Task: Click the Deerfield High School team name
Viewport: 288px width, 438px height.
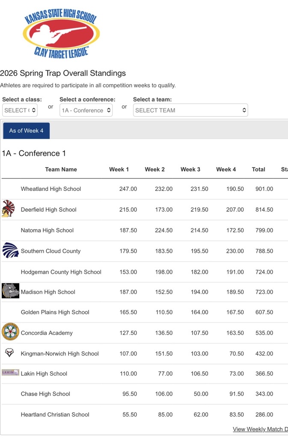Action: click(x=49, y=210)
